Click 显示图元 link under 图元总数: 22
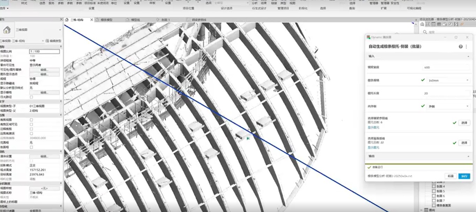 pyautogui.click(x=373, y=148)
